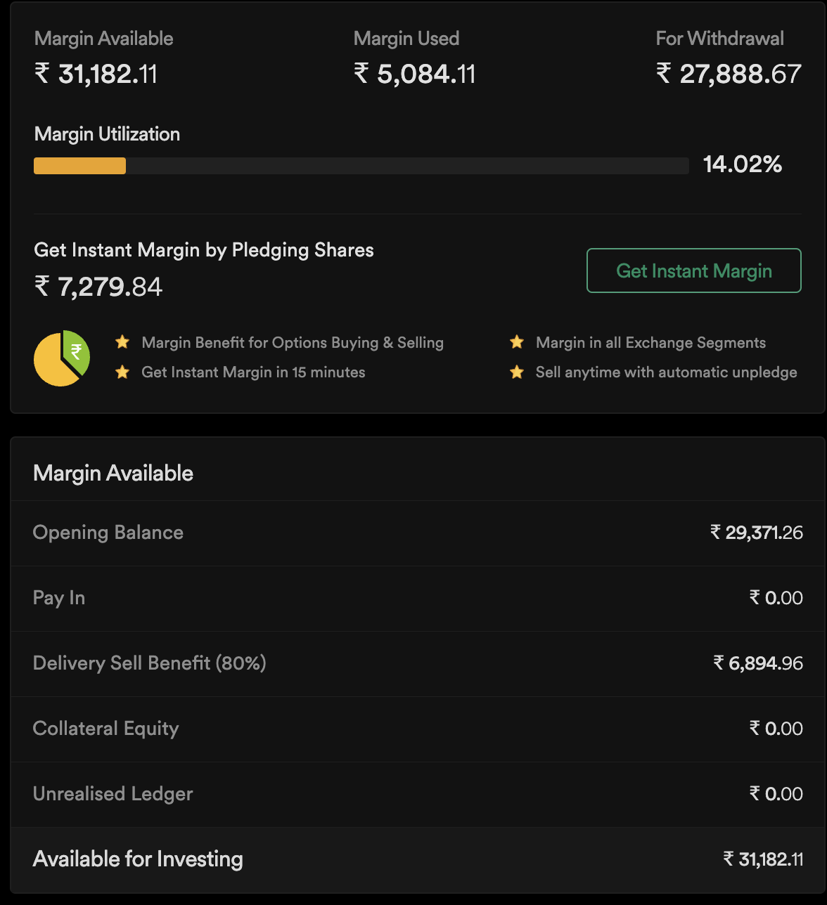Select the Collateral Equity row

[418, 729]
